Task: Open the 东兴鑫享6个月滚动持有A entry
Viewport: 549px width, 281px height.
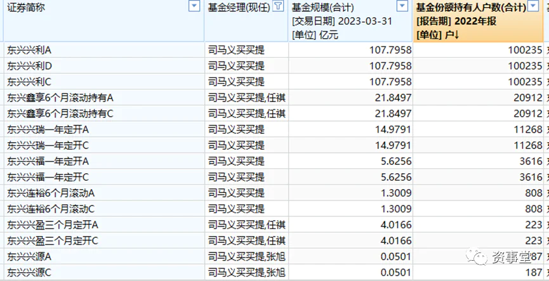Action: 60,97
